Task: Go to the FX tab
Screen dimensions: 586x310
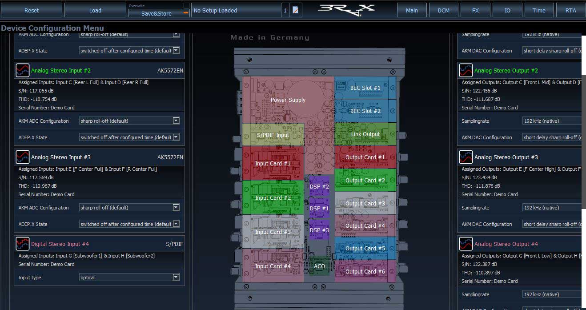Action: pos(475,10)
